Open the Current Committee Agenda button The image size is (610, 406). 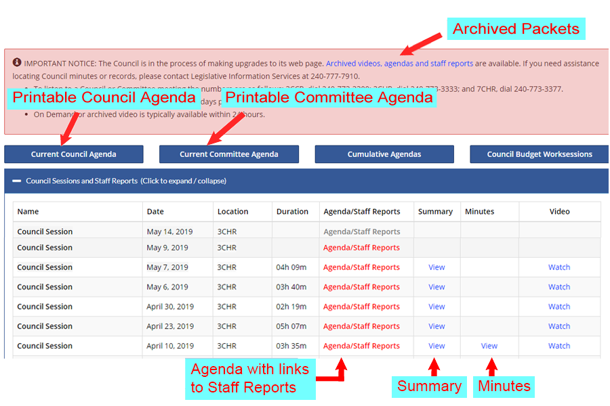coord(228,154)
